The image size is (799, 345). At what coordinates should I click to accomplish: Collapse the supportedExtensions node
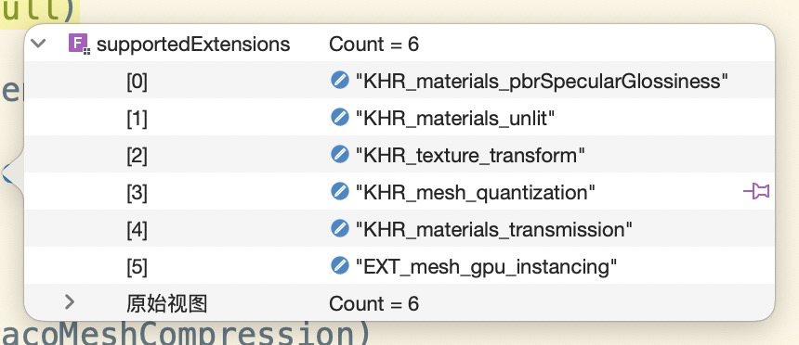pyautogui.click(x=39, y=44)
